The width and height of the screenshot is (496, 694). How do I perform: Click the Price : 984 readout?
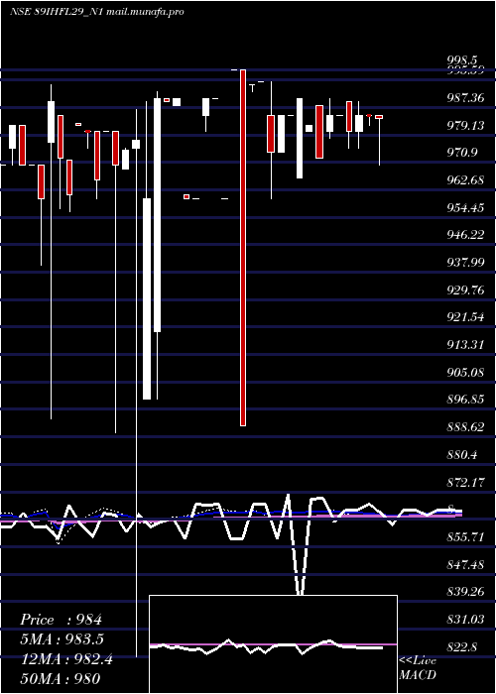point(62,620)
